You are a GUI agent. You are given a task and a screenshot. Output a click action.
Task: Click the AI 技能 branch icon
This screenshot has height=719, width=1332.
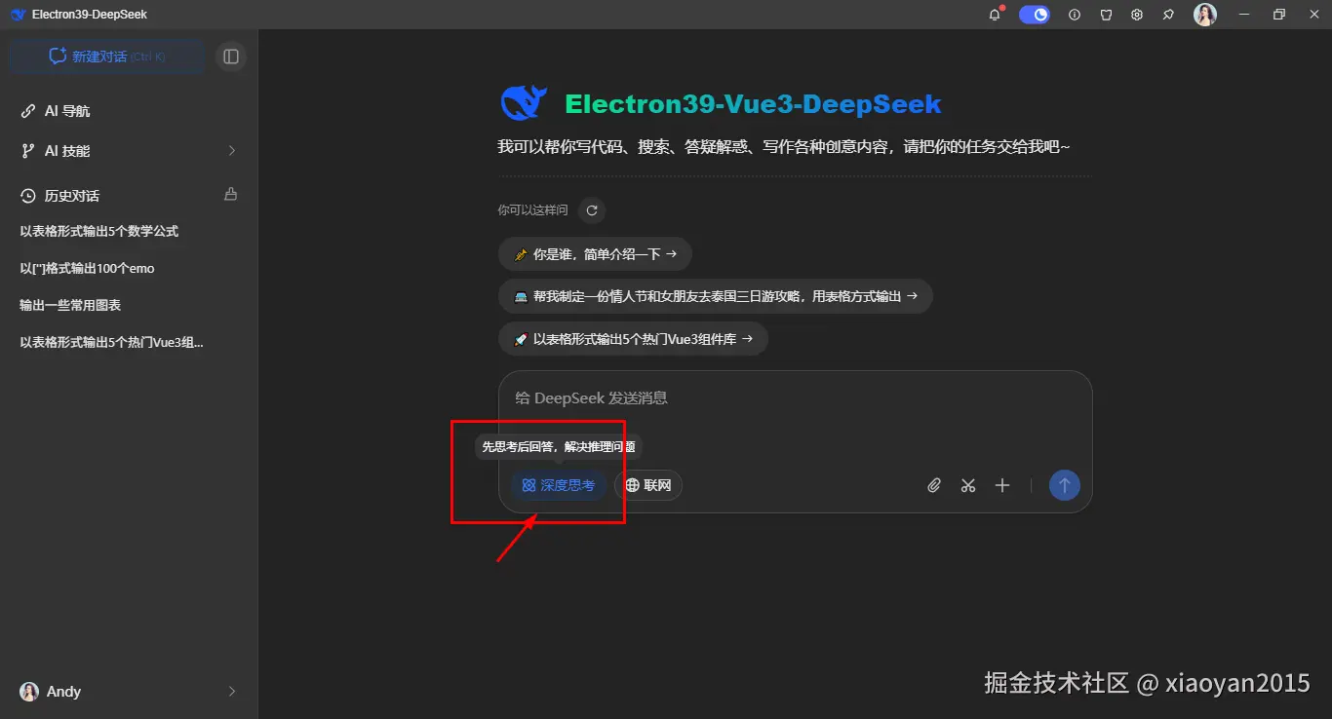(x=28, y=151)
